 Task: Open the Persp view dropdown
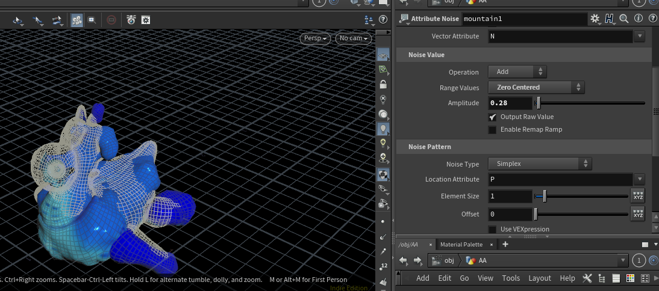pyautogui.click(x=316, y=38)
